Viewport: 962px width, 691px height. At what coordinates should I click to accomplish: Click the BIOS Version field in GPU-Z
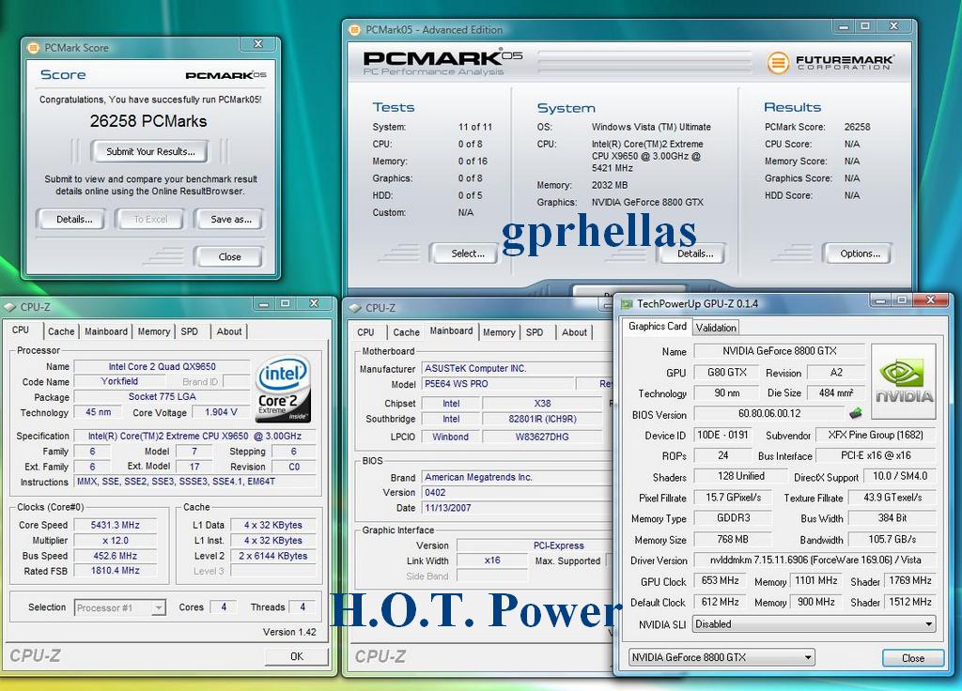pos(769,414)
